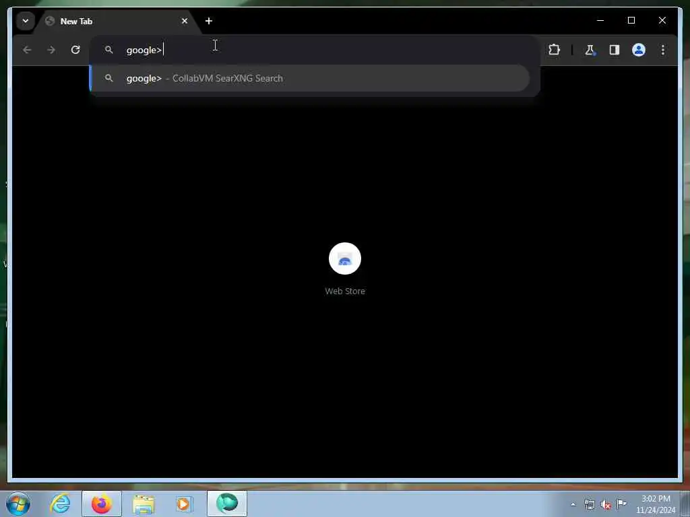Minimize the browser window
Viewport: 690px width, 517px height.
[x=600, y=20]
